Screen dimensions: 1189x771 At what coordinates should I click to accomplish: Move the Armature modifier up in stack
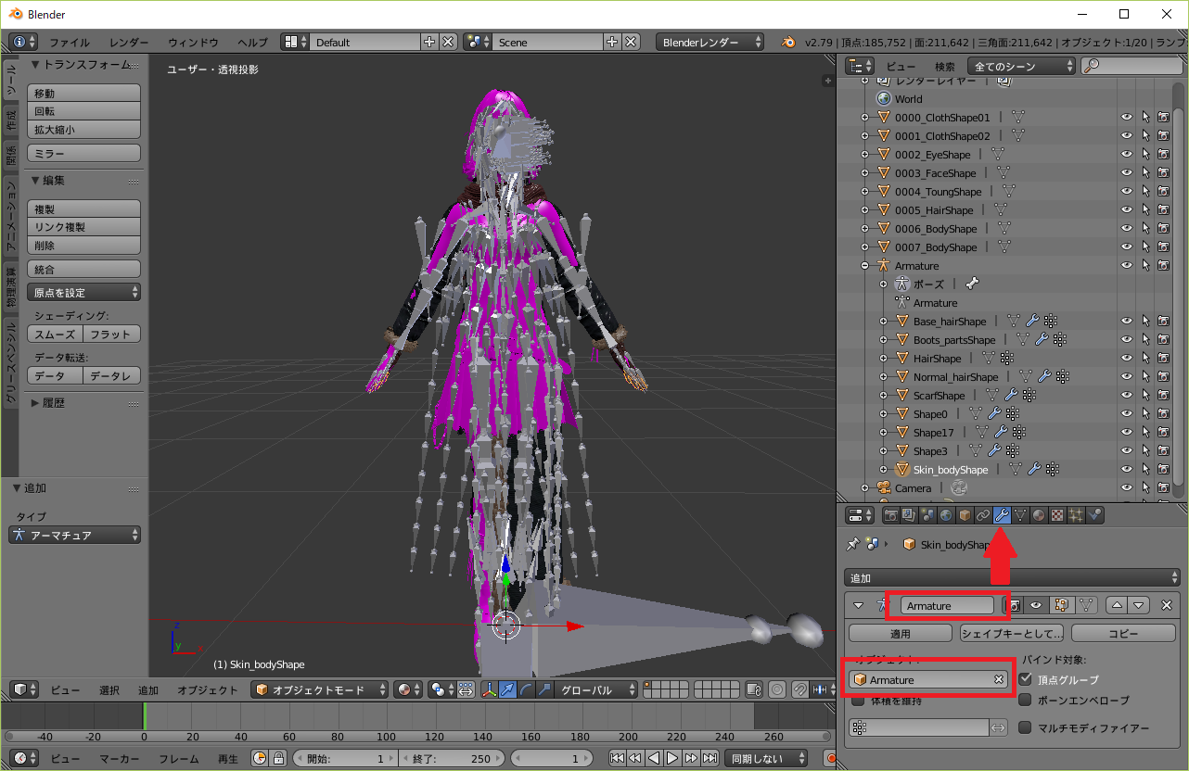point(1118,605)
